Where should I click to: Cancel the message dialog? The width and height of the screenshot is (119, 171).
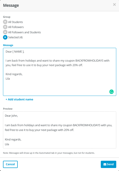point(10,164)
